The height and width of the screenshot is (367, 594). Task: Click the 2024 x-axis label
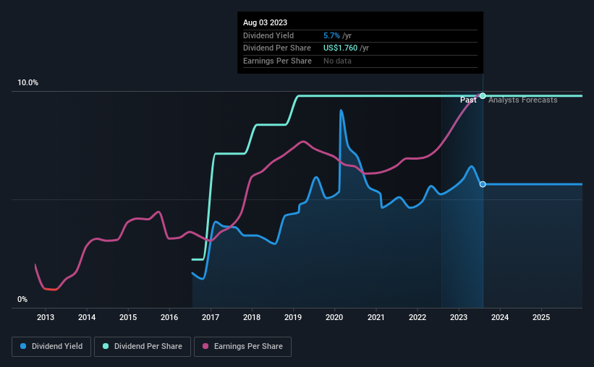pyautogui.click(x=500, y=317)
